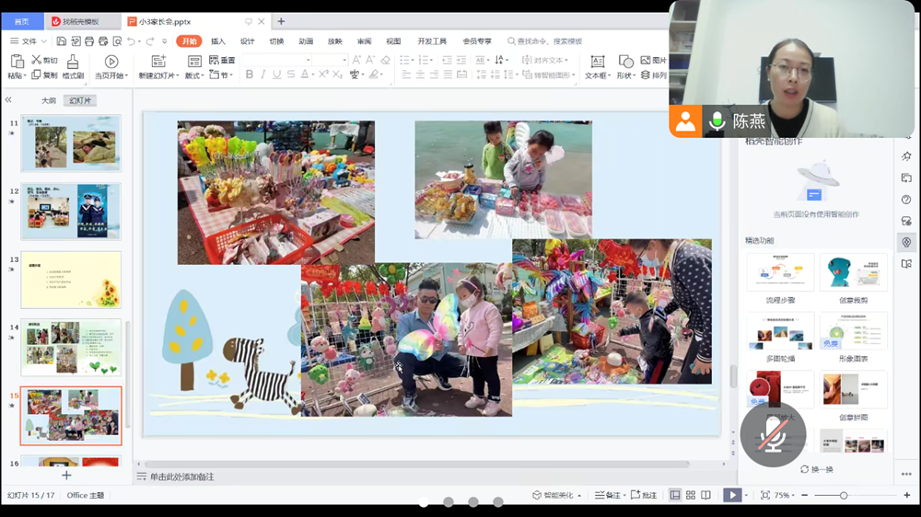This screenshot has width=921, height=517.
Task: Click the Refresh (换一换) templates button
Action: click(816, 469)
